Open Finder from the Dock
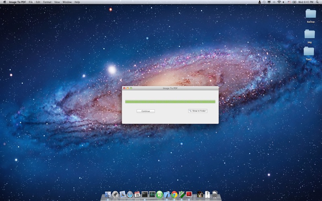Viewport: 322px width, 201px height. (x=108, y=195)
